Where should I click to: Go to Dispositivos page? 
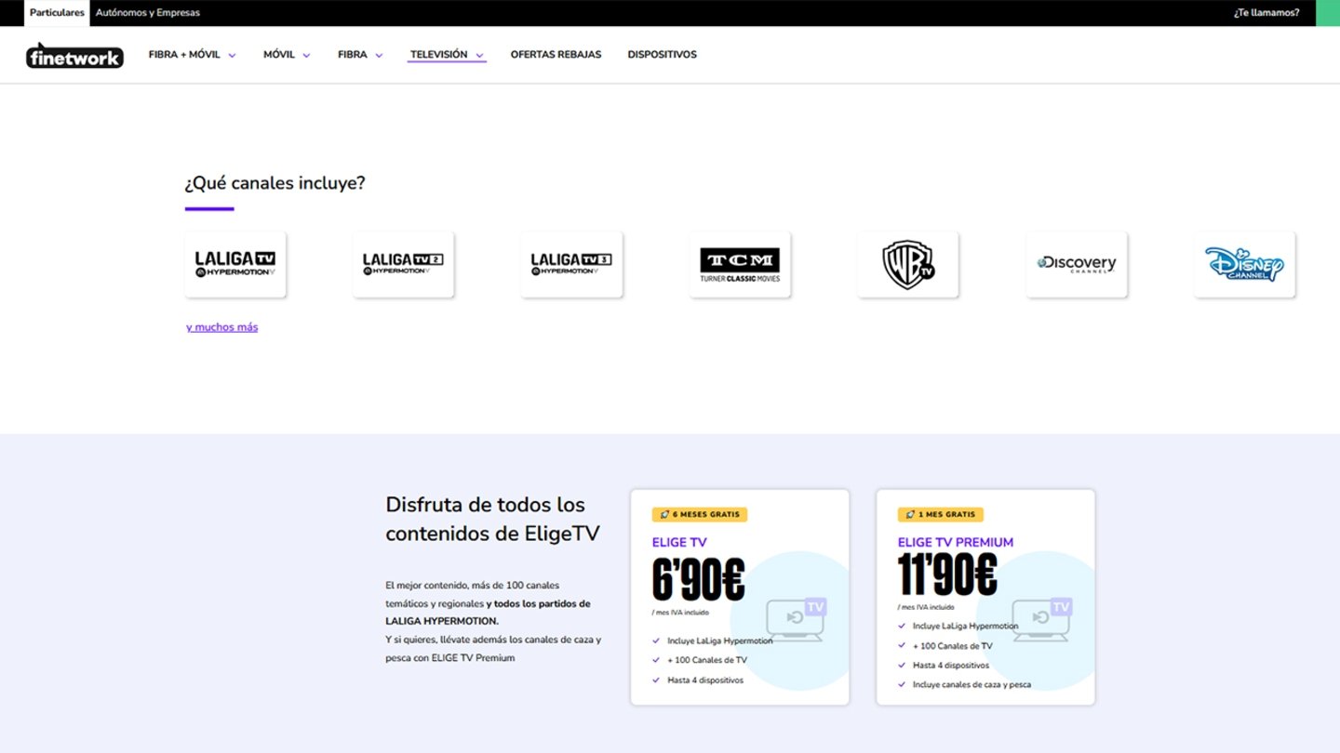click(x=663, y=55)
